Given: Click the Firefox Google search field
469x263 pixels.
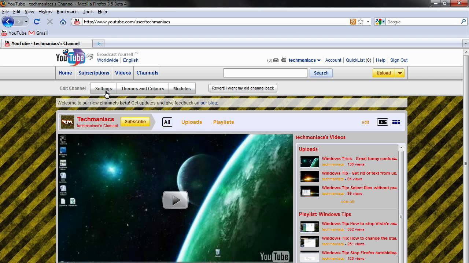Looking at the screenshot, I should (423, 22).
